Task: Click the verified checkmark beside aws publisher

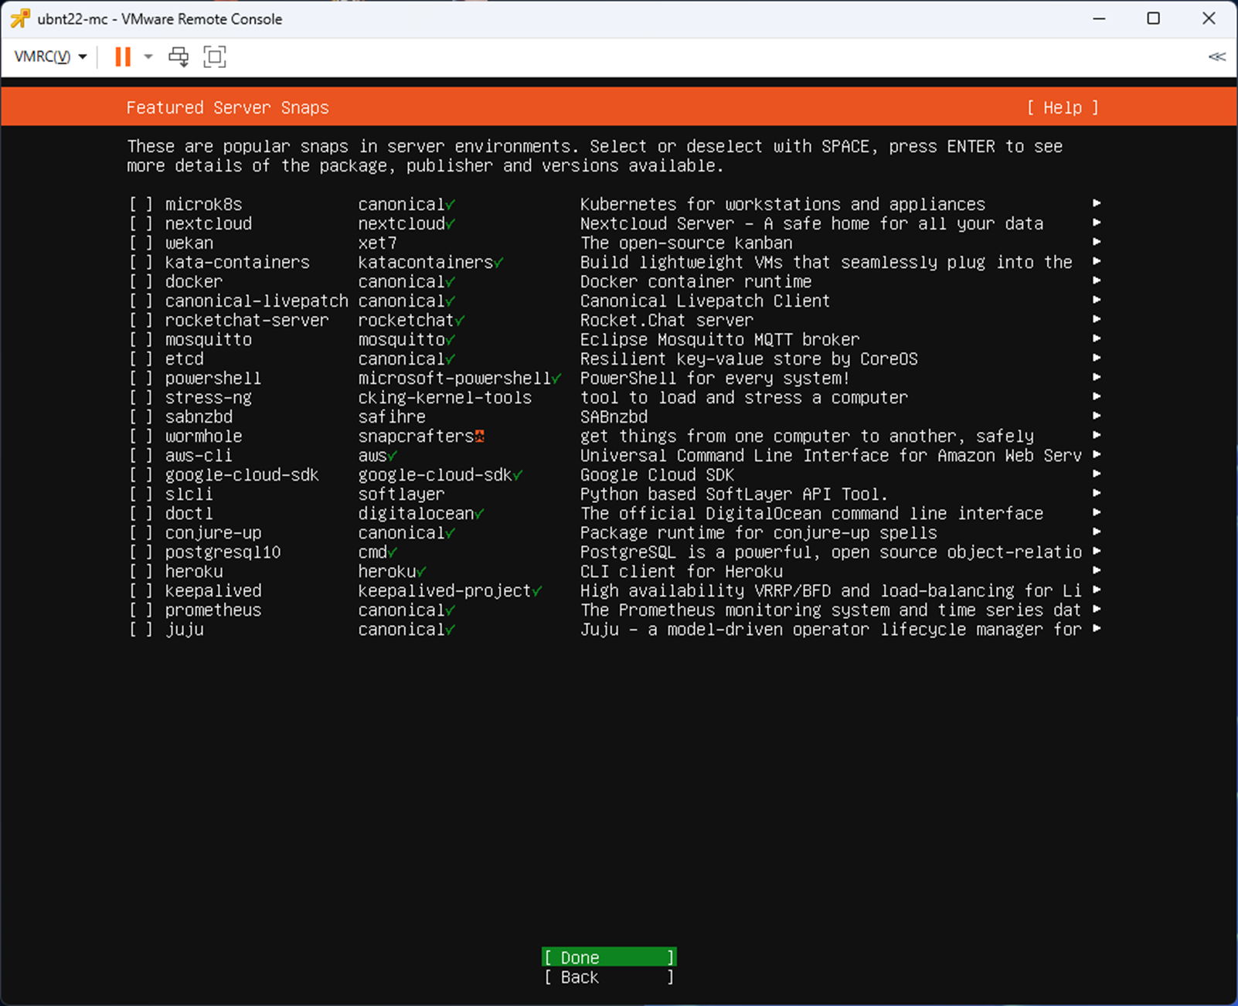Action: pos(393,456)
